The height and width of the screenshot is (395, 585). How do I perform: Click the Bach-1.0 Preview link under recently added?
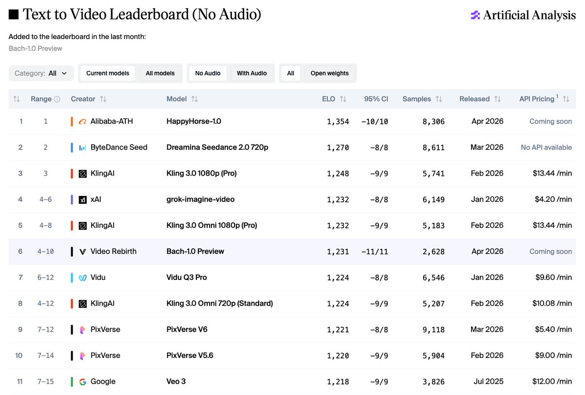36,48
